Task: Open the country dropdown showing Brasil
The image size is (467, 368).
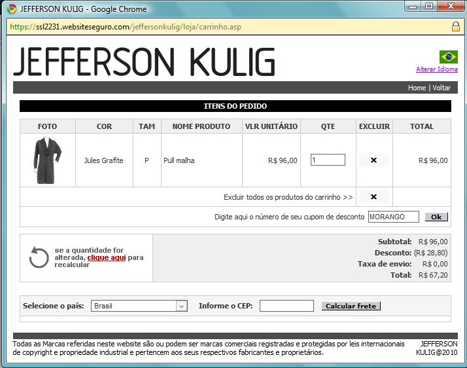Action: [x=139, y=306]
